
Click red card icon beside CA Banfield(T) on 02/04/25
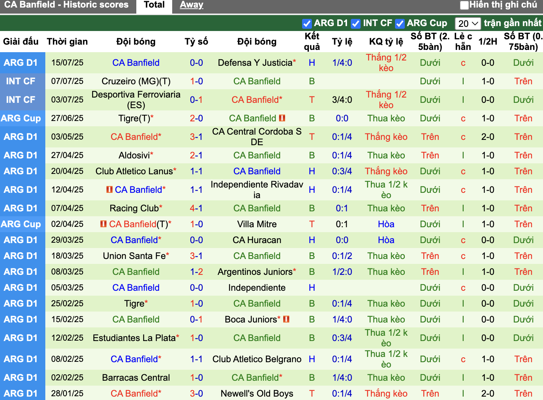tap(103, 224)
